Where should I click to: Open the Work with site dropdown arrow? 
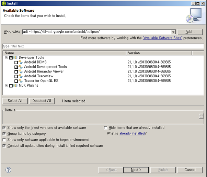[173, 32]
